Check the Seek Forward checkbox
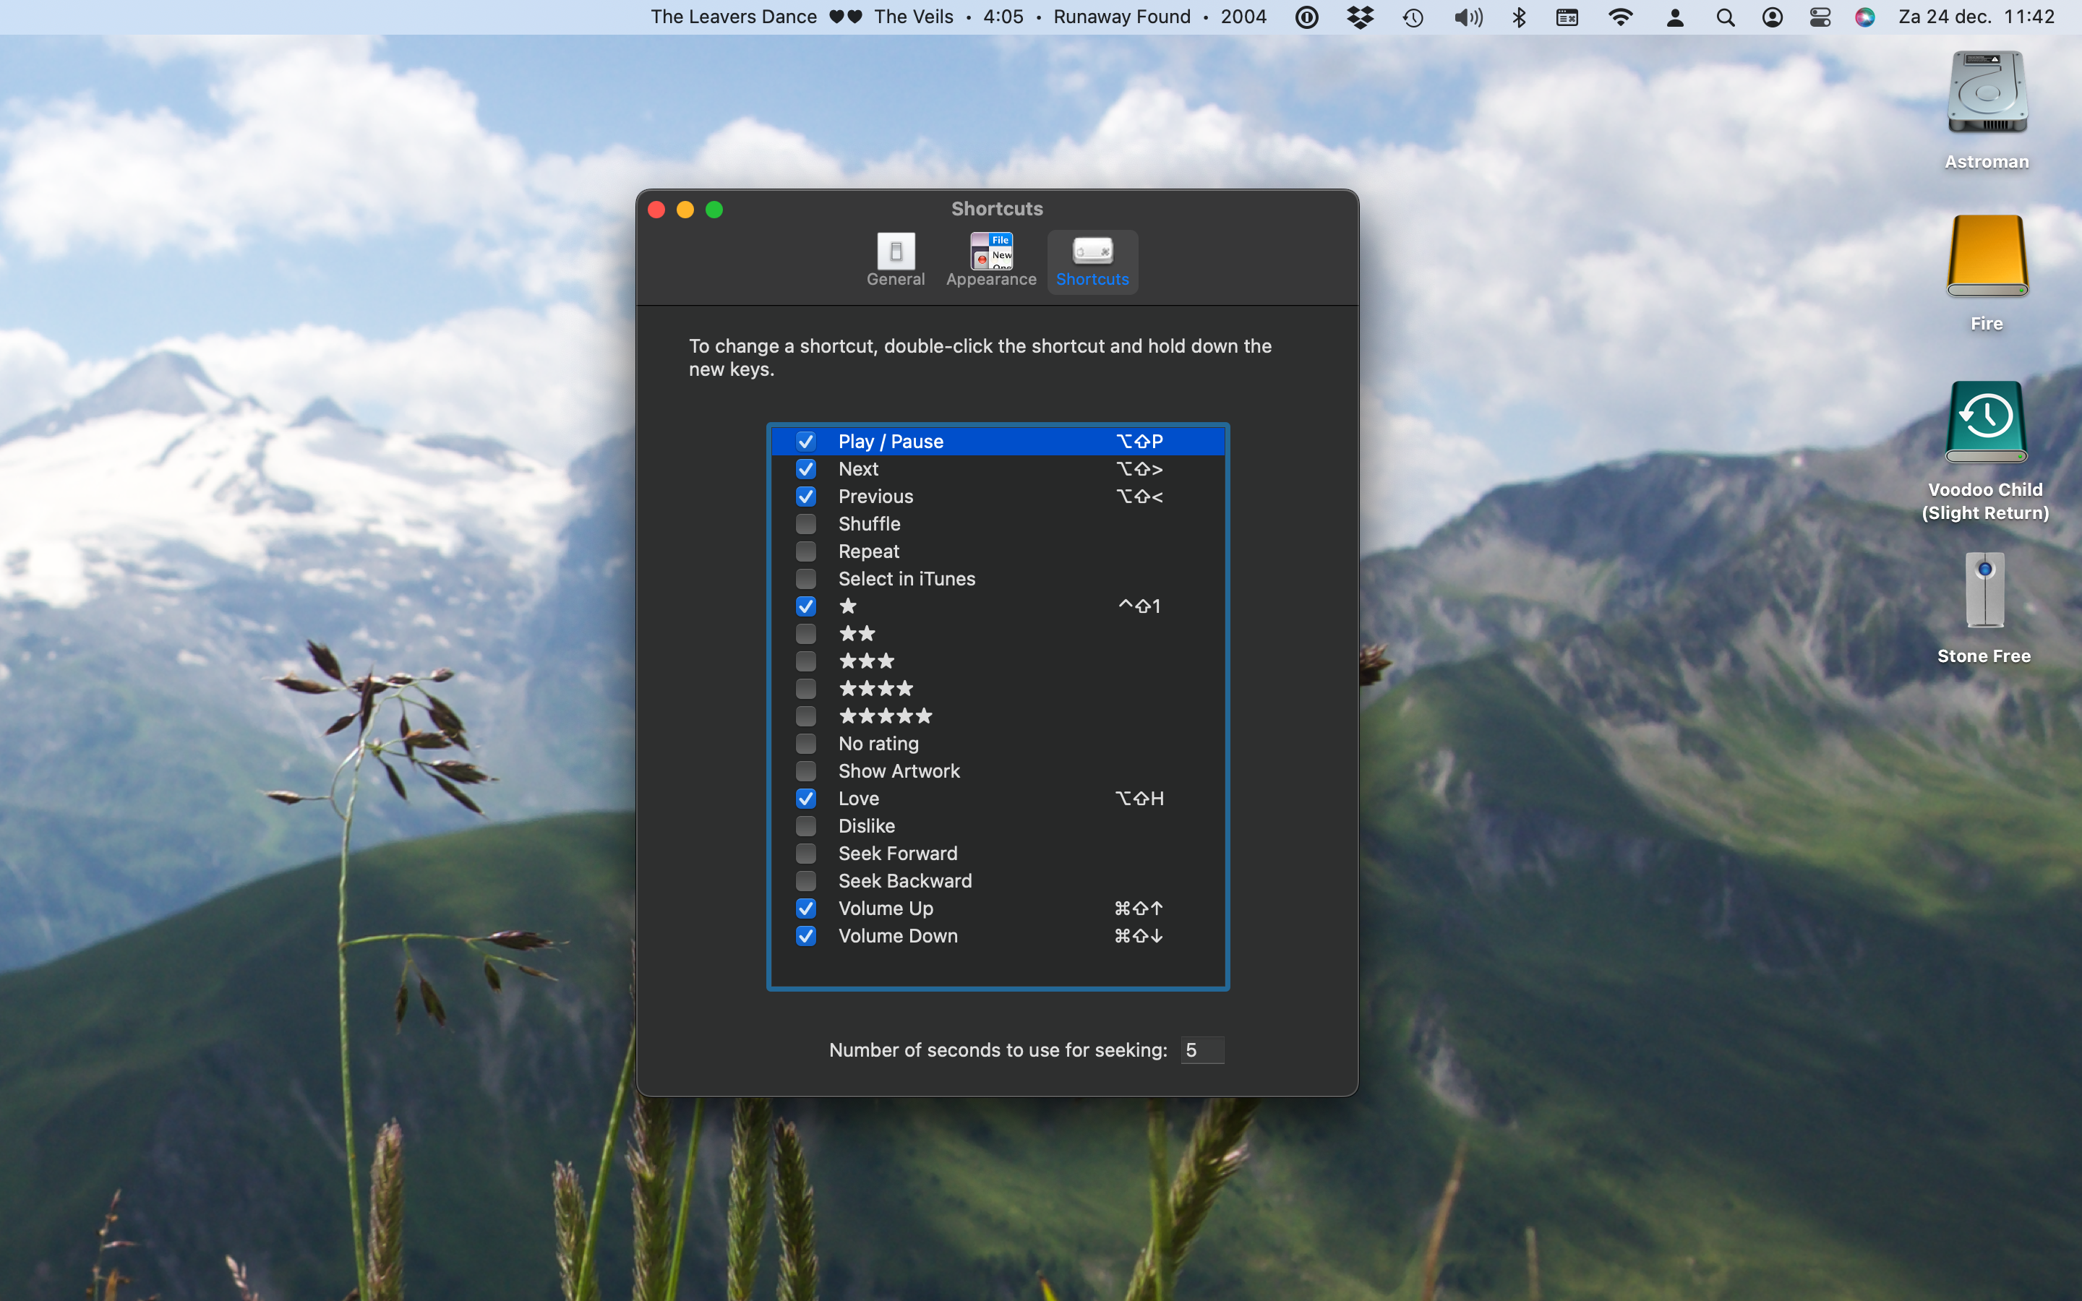The height and width of the screenshot is (1301, 2082). (x=805, y=854)
